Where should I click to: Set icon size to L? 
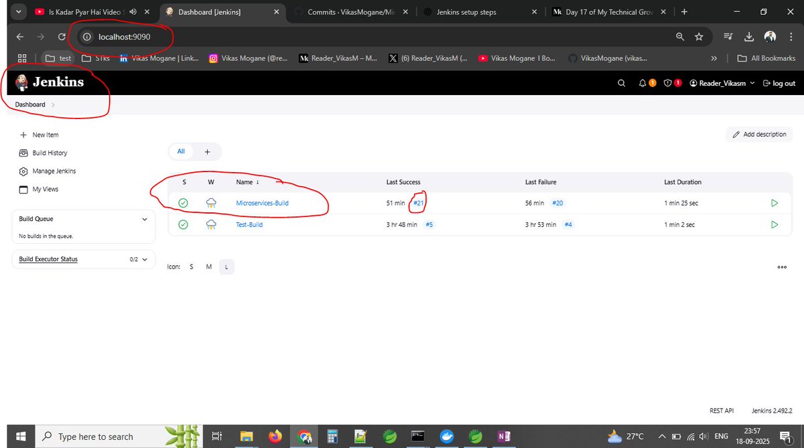tap(226, 267)
